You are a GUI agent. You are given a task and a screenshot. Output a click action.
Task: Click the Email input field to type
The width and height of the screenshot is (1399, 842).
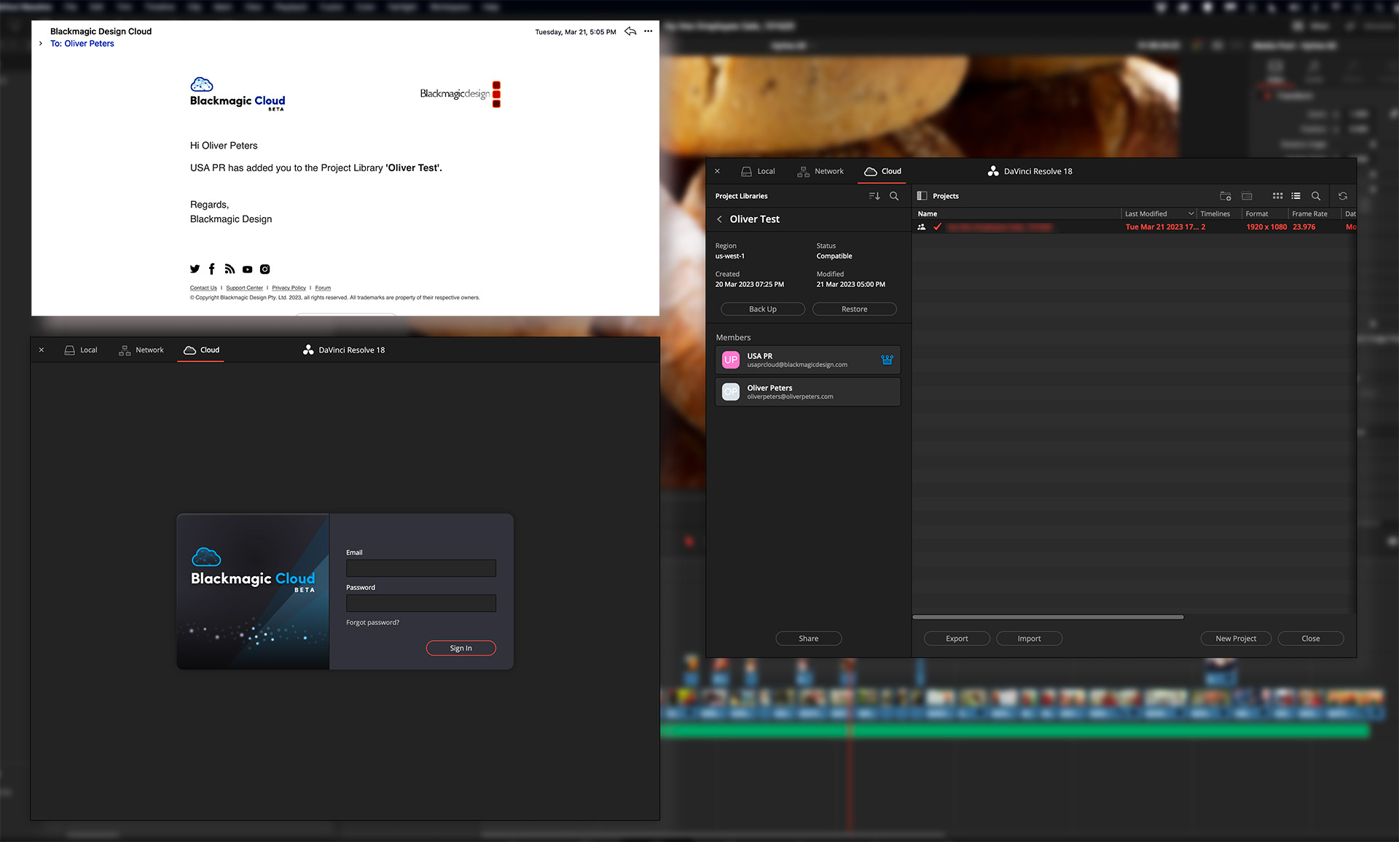coord(420,568)
